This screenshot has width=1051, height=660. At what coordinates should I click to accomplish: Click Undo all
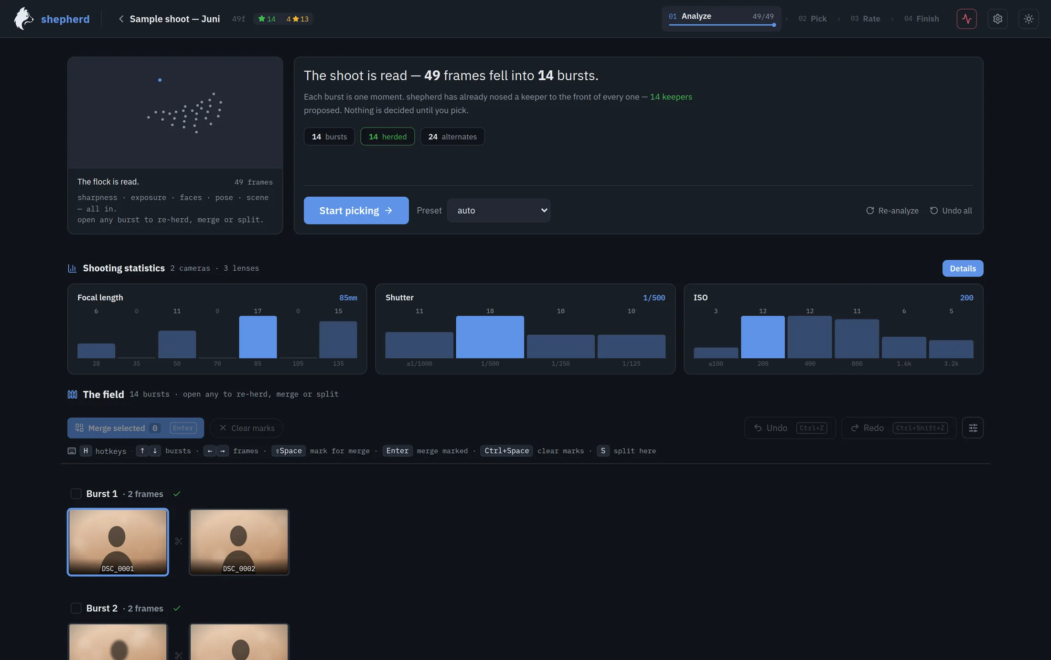coord(951,211)
